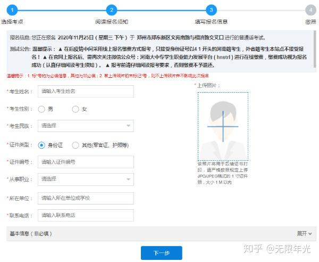Click the photo format hint text below avatar
Viewport: 319px width, 262px height.
(x=223, y=173)
